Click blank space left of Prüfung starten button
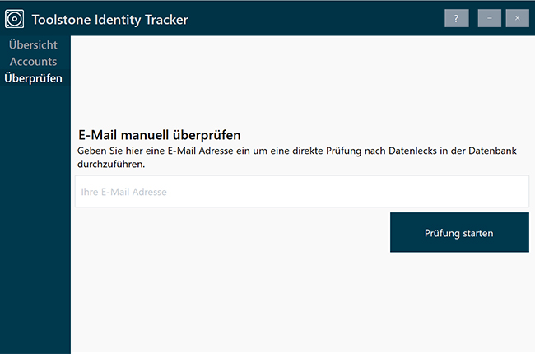Viewport: 535px width, 354px height. [230, 233]
